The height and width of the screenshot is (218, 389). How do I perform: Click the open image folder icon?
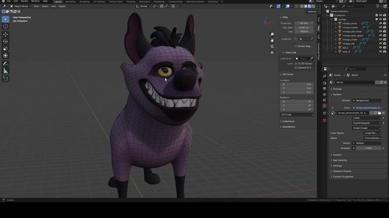379,113
